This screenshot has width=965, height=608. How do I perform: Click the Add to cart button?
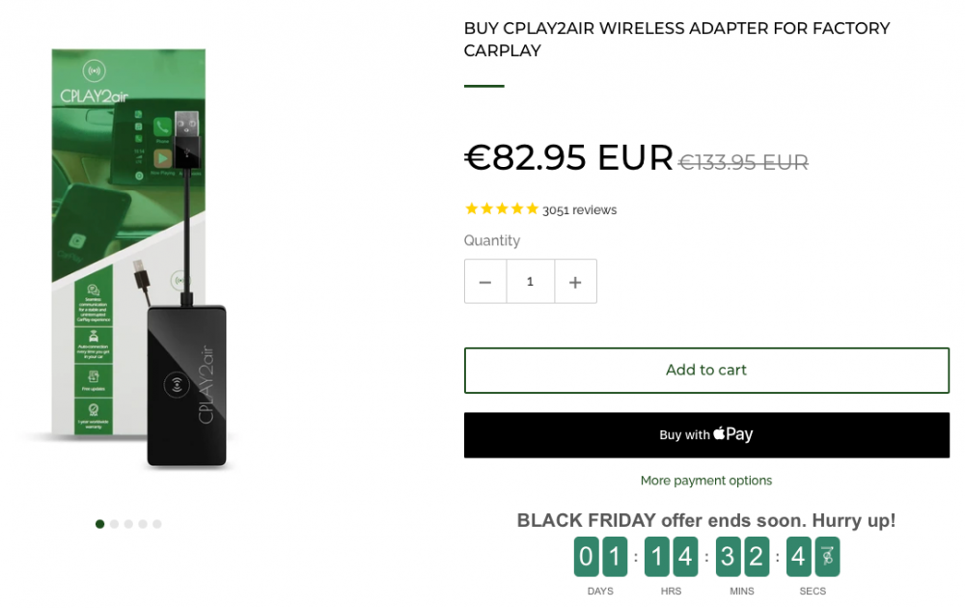pyautogui.click(x=706, y=370)
